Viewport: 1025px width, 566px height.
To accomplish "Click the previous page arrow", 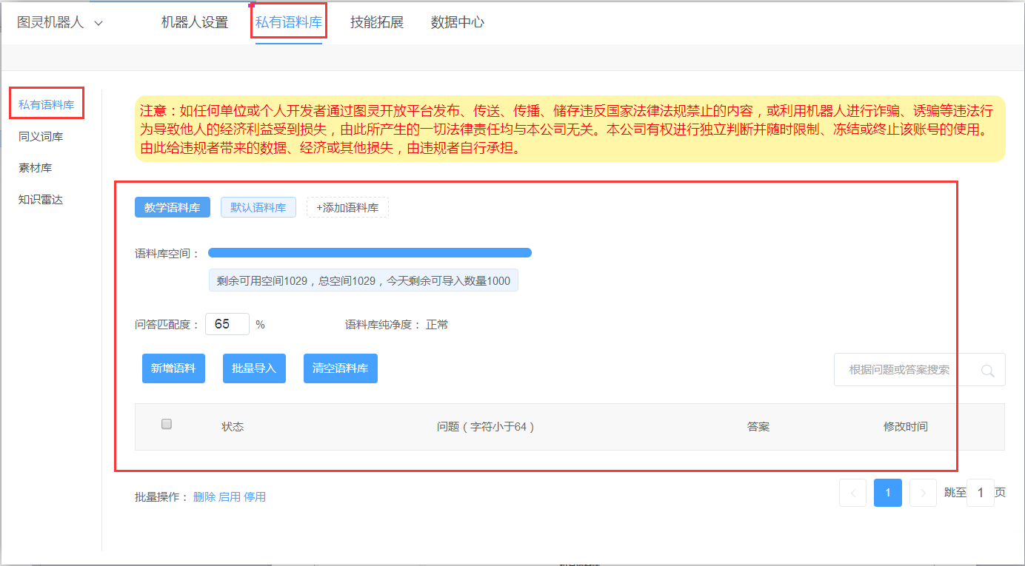I will pos(852,493).
